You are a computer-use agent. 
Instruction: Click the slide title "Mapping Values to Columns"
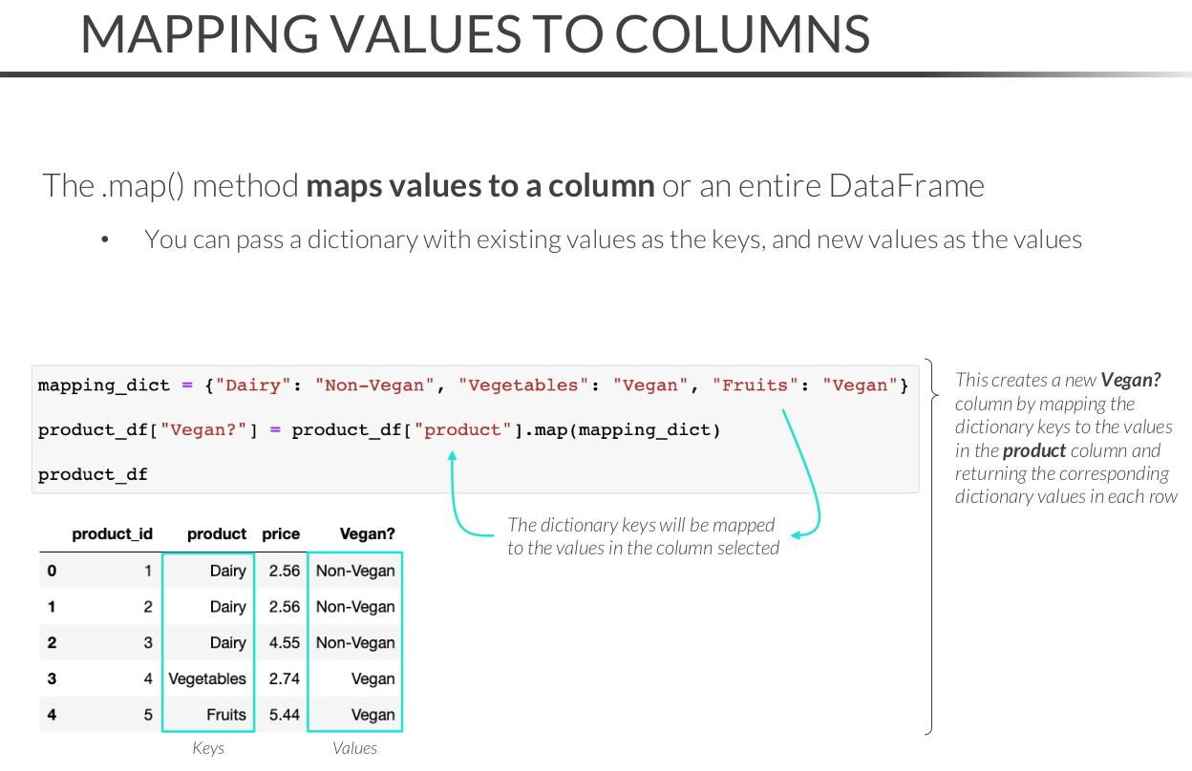[475, 34]
